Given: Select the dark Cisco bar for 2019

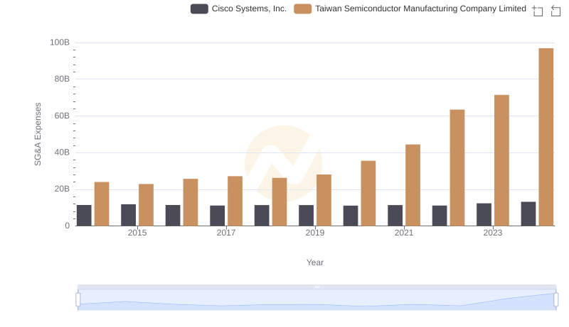Looking at the screenshot, I should pos(307,216).
